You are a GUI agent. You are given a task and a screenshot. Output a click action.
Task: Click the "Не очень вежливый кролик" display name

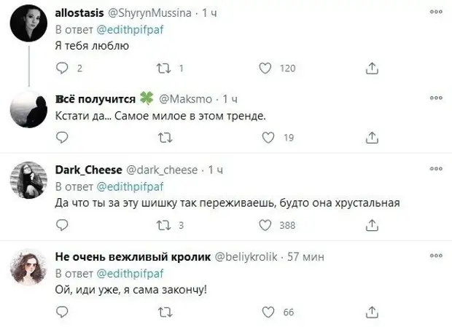point(133,257)
